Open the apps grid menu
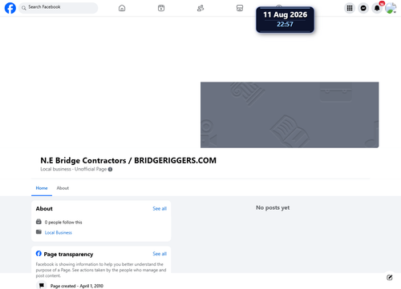The width and height of the screenshot is (401, 289). point(350,8)
